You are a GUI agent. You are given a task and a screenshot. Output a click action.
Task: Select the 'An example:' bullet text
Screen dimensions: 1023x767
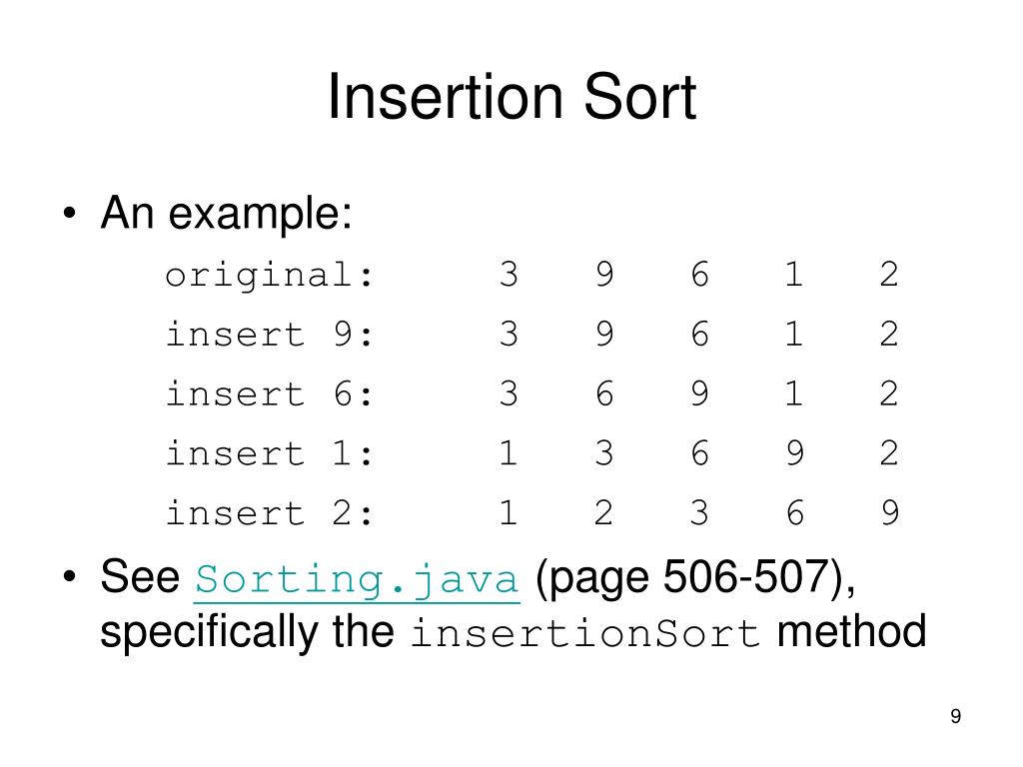(x=227, y=214)
